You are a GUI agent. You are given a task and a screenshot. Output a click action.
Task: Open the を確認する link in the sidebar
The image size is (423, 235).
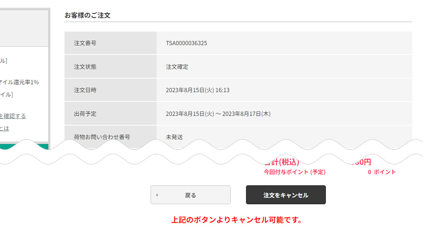13,116
